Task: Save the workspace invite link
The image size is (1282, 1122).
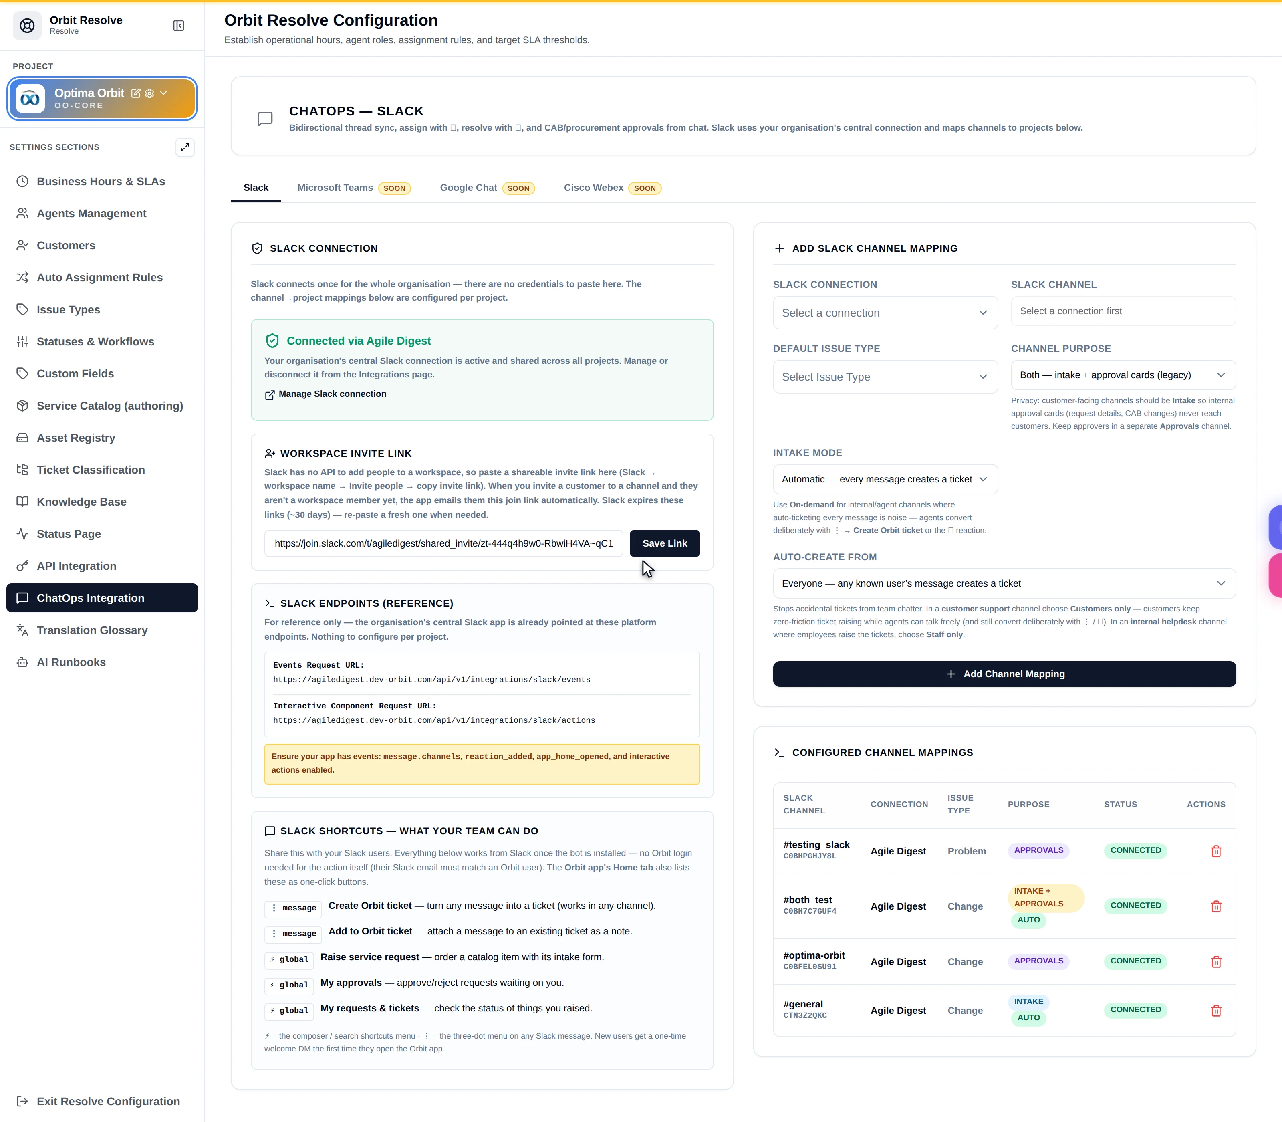Action: pos(665,543)
